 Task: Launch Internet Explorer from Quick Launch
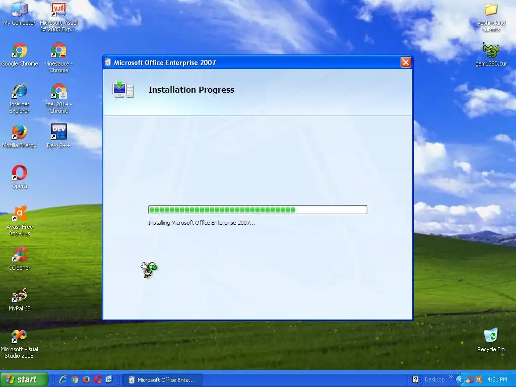click(x=63, y=379)
